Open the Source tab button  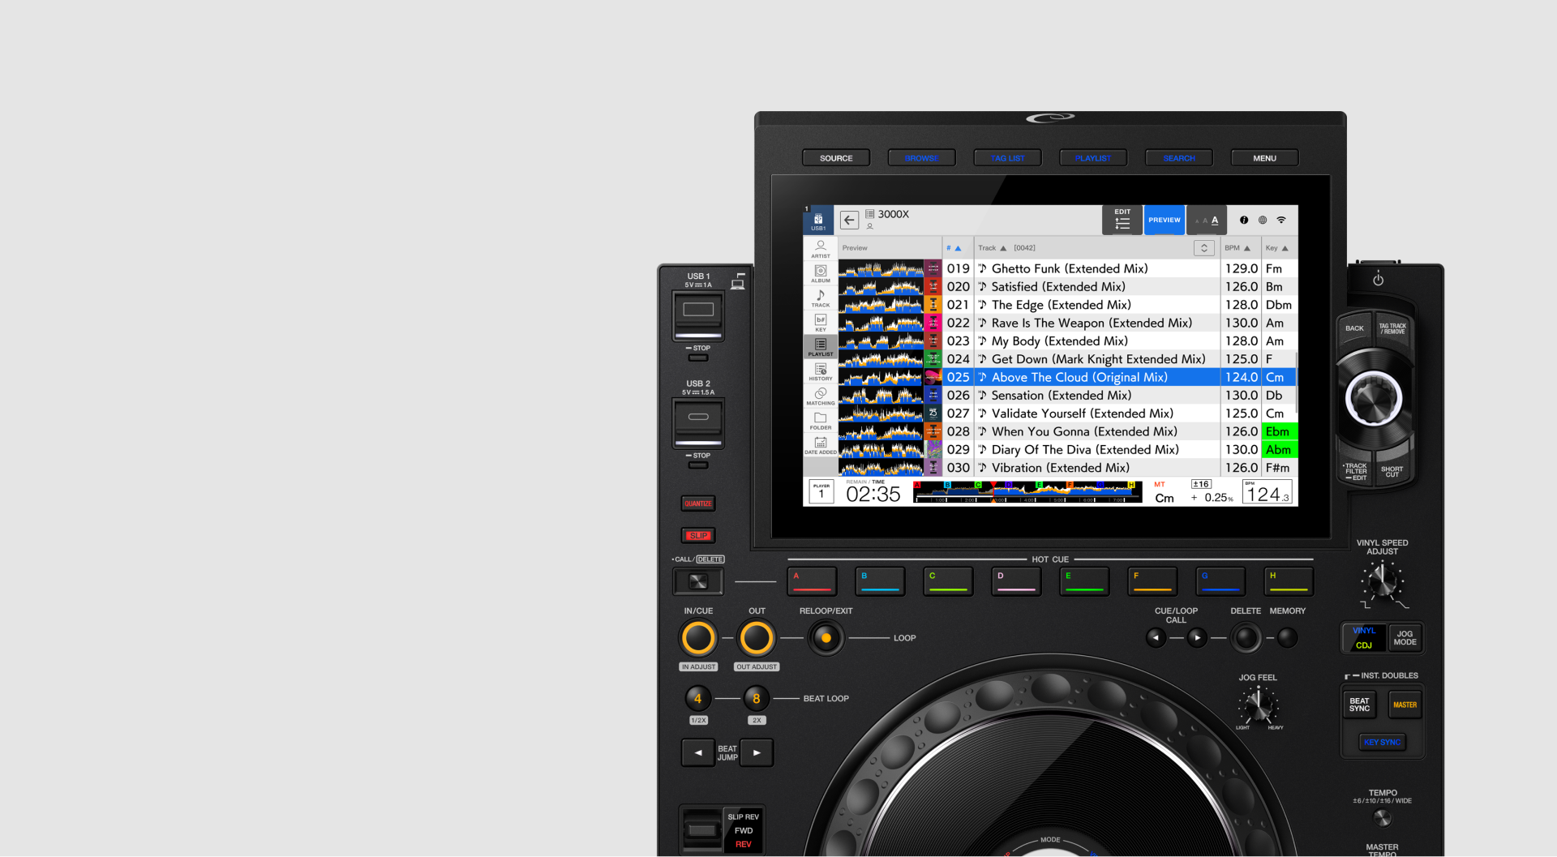point(836,158)
